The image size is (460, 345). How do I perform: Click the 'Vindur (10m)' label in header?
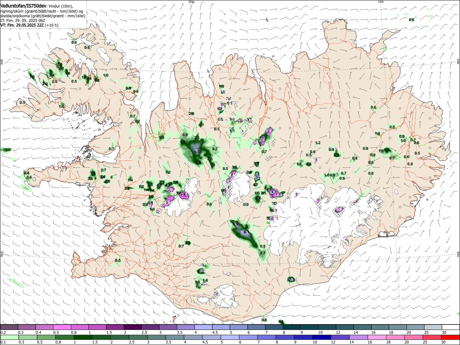pos(61,6)
